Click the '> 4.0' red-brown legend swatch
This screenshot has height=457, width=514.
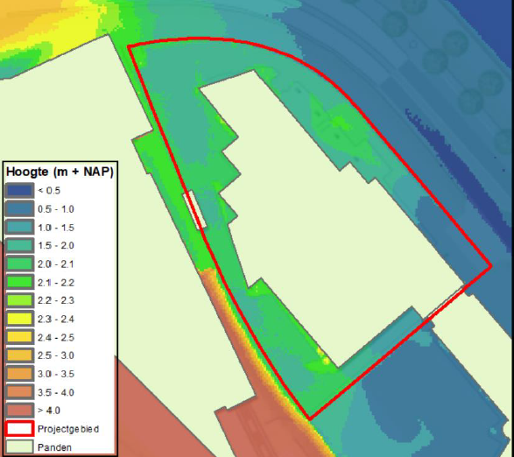pyautogui.click(x=19, y=411)
